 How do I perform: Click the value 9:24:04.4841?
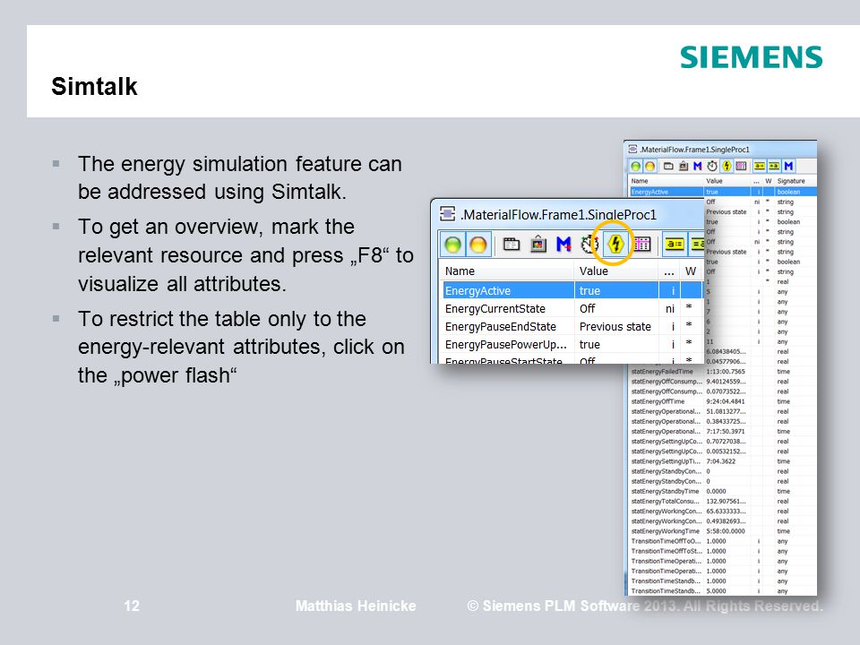click(x=726, y=401)
